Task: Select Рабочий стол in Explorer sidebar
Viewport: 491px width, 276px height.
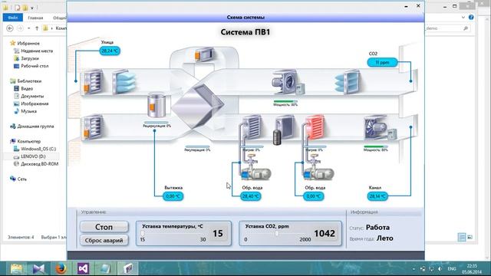Action: click(35, 66)
